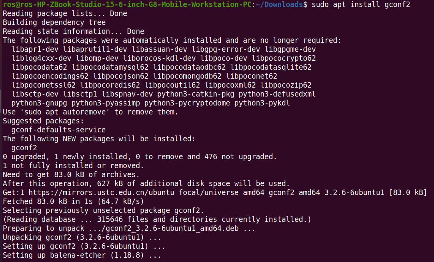Click the sudo apt install gconf2 command
The height and width of the screenshot is (262, 434).
click(361, 5)
